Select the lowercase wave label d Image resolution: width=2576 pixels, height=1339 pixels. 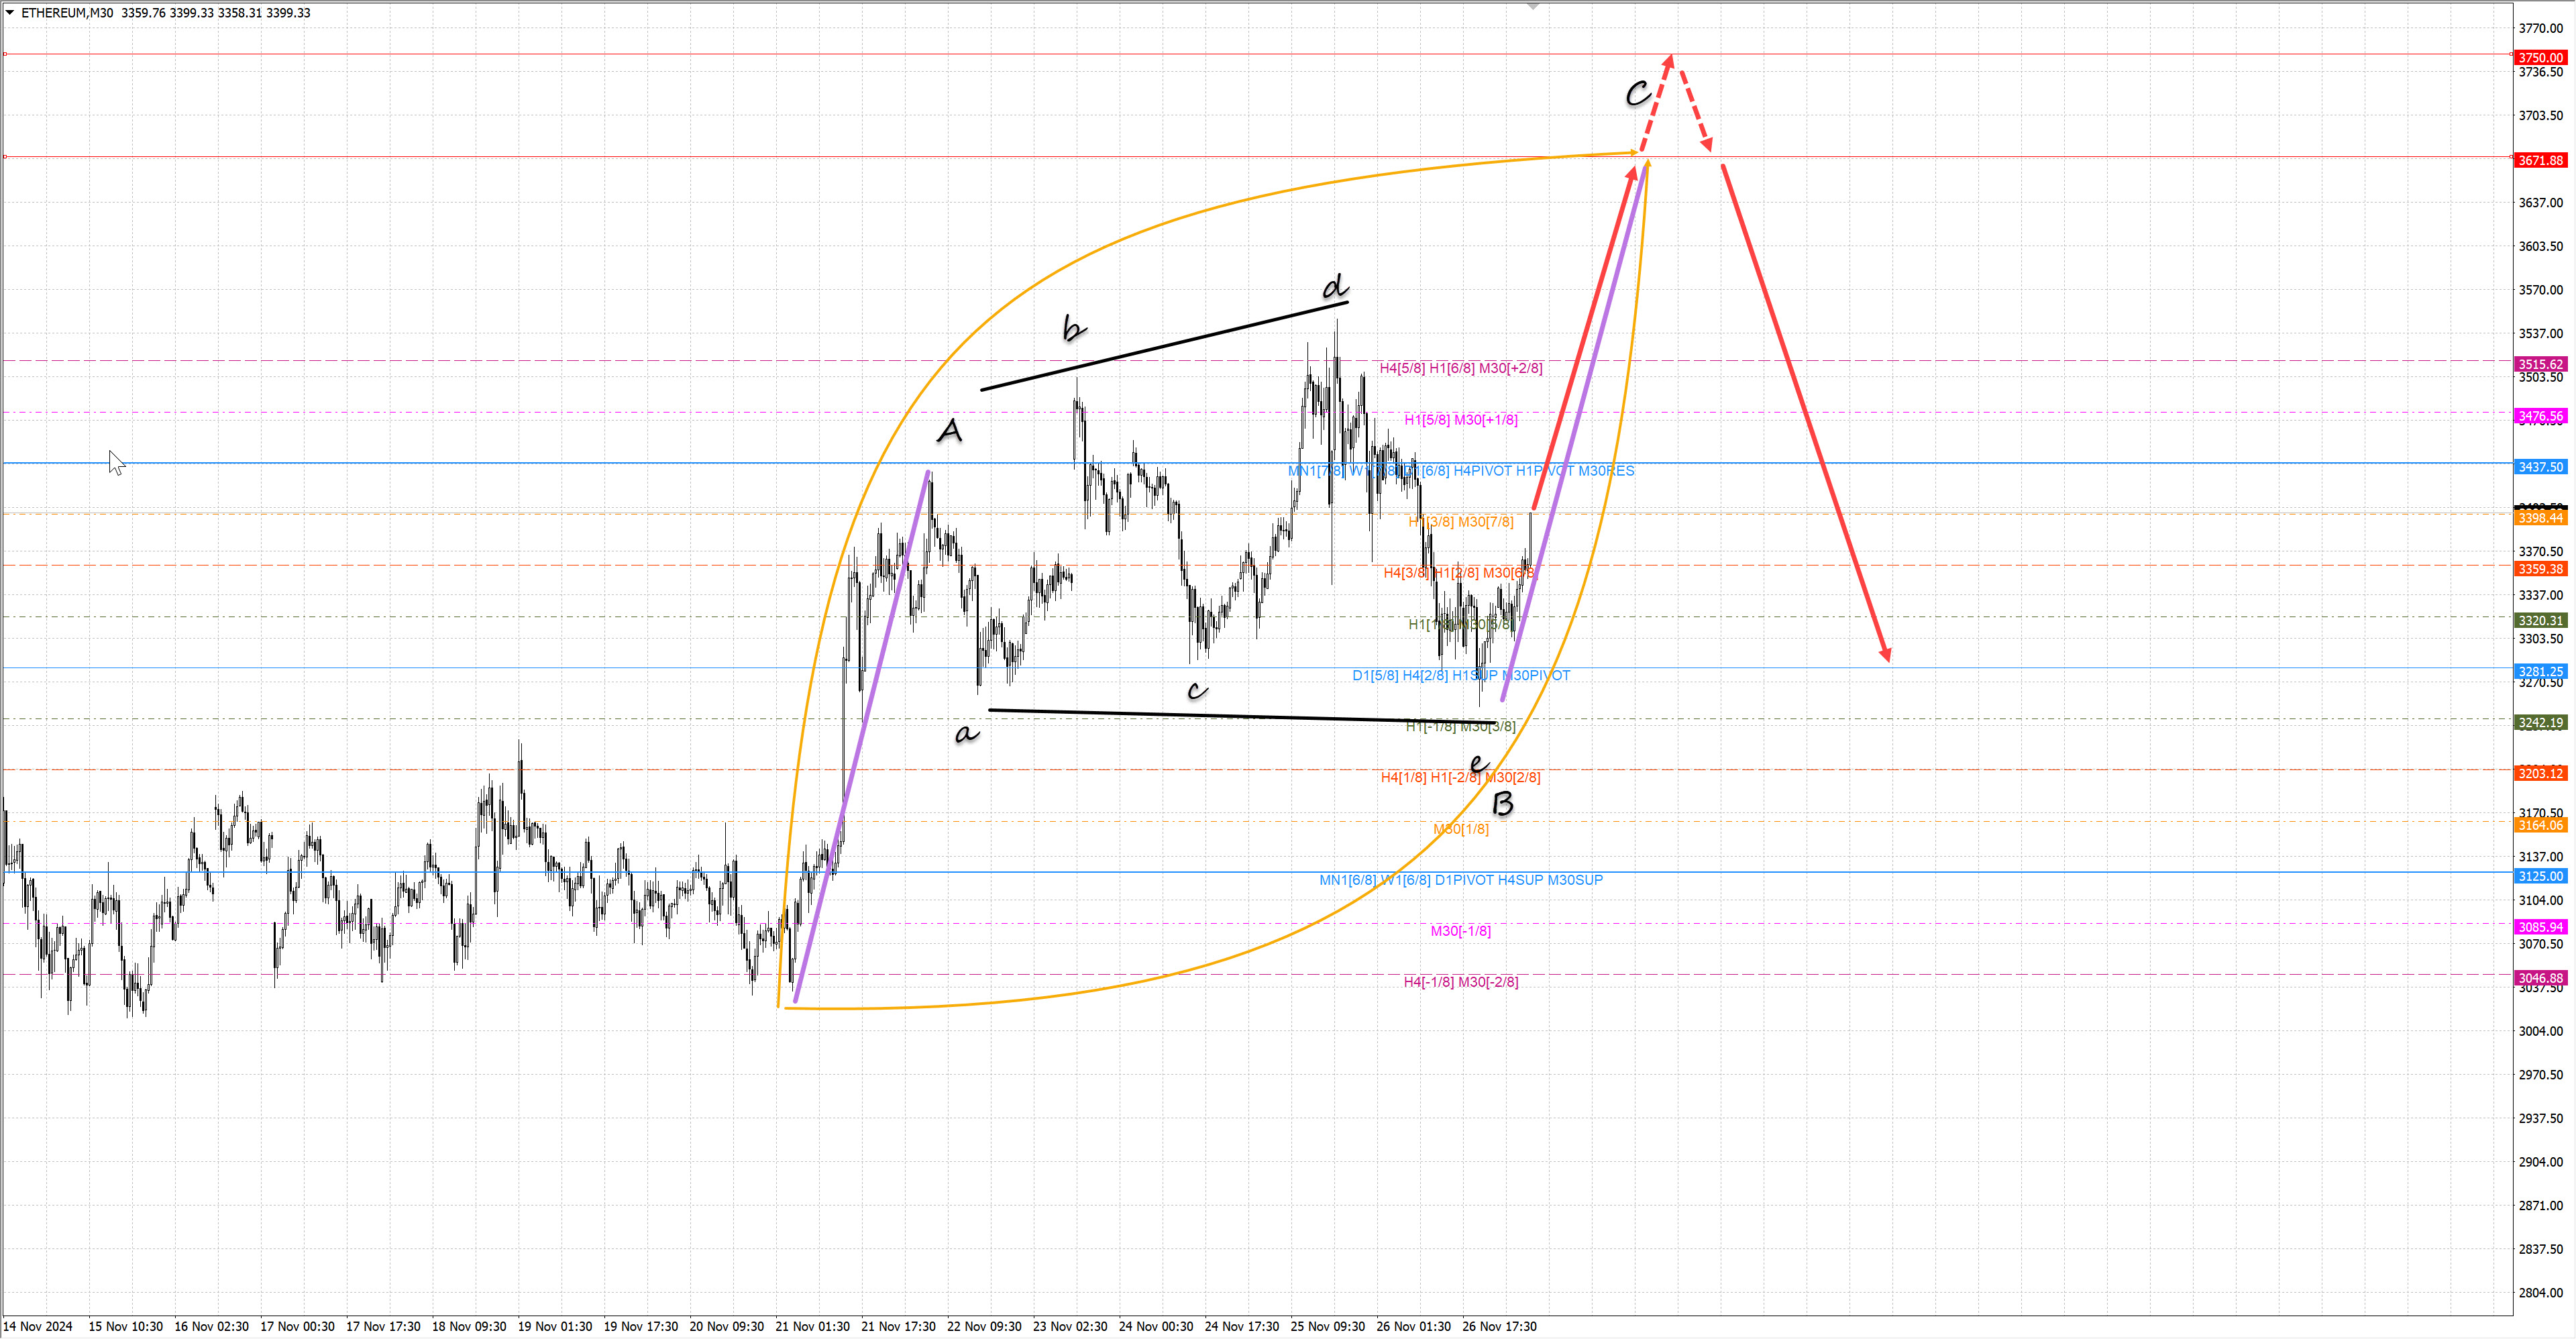pos(1334,288)
